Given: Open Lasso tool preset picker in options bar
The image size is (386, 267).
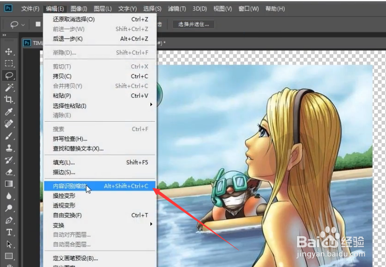Looking at the screenshot, I should pos(17,24).
